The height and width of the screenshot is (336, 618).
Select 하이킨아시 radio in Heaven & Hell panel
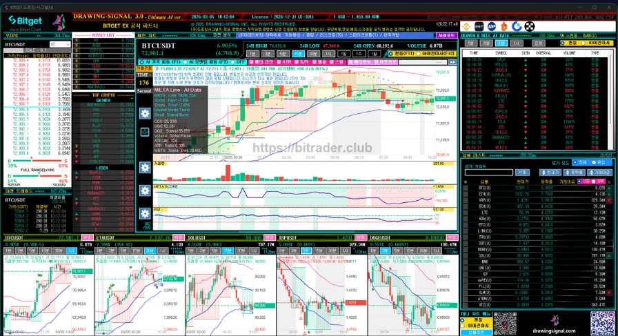click(583, 43)
